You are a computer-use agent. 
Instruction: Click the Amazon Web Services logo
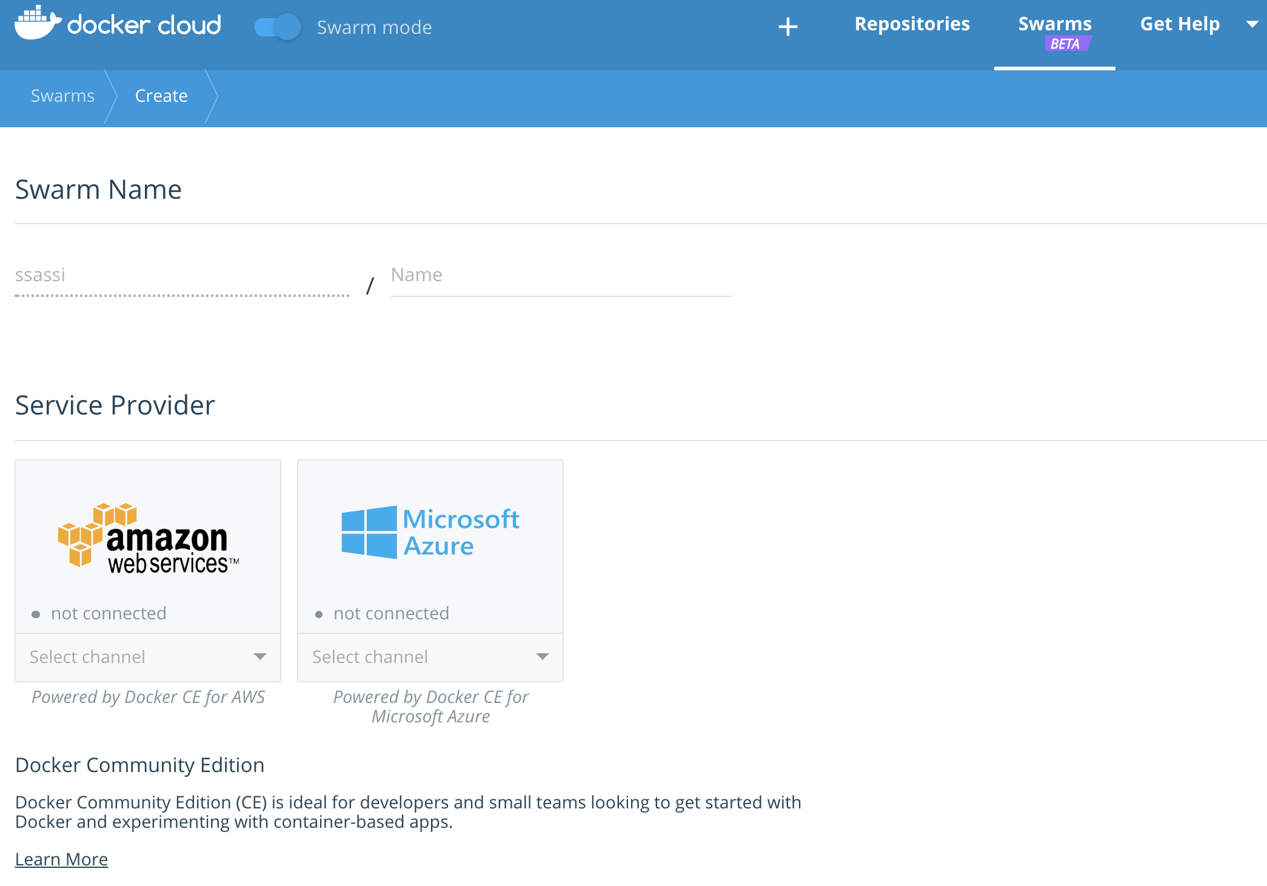click(x=148, y=538)
